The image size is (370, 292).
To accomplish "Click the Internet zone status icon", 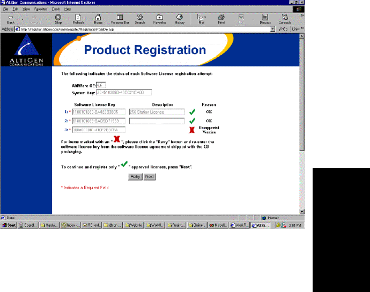I will [x=264, y=218].
